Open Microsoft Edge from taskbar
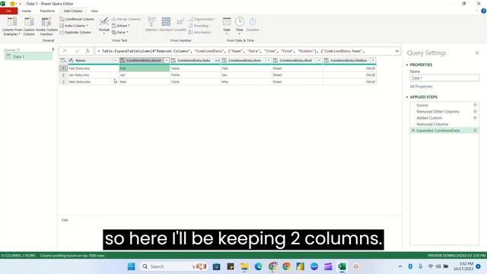The height and width of the screenshot is (274, 487). (259, 266)
